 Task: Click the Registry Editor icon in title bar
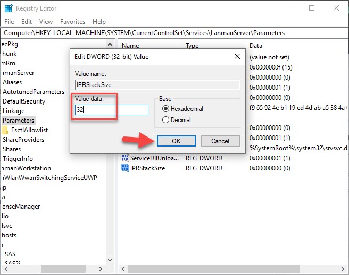tap(9, 8)
